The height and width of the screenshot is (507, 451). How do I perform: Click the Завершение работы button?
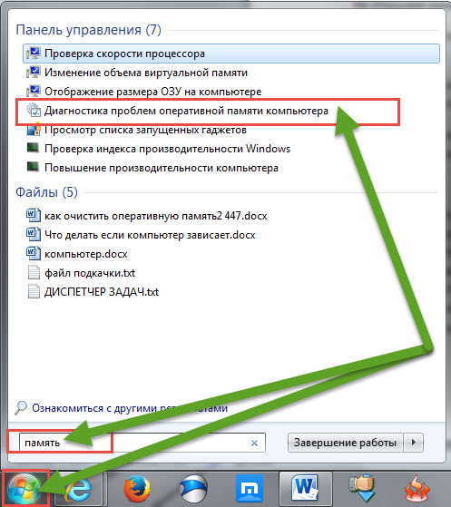pos(345,443)
